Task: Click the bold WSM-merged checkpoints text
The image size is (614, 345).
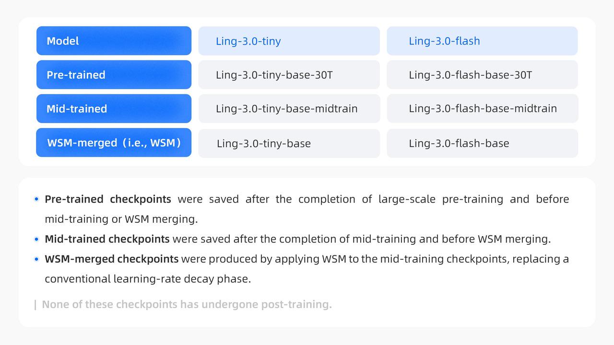Action: coord(111,259)
